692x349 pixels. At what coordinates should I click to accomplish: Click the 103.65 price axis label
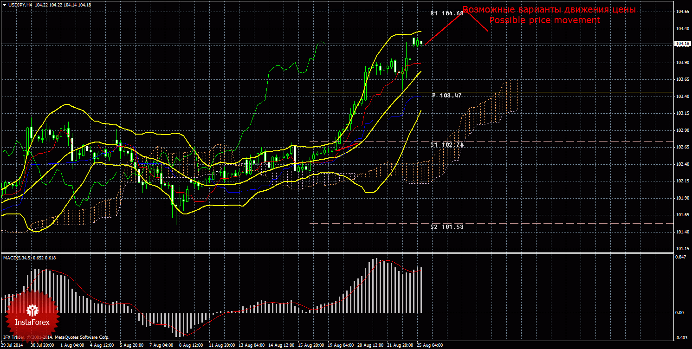(x=682, y=79)
